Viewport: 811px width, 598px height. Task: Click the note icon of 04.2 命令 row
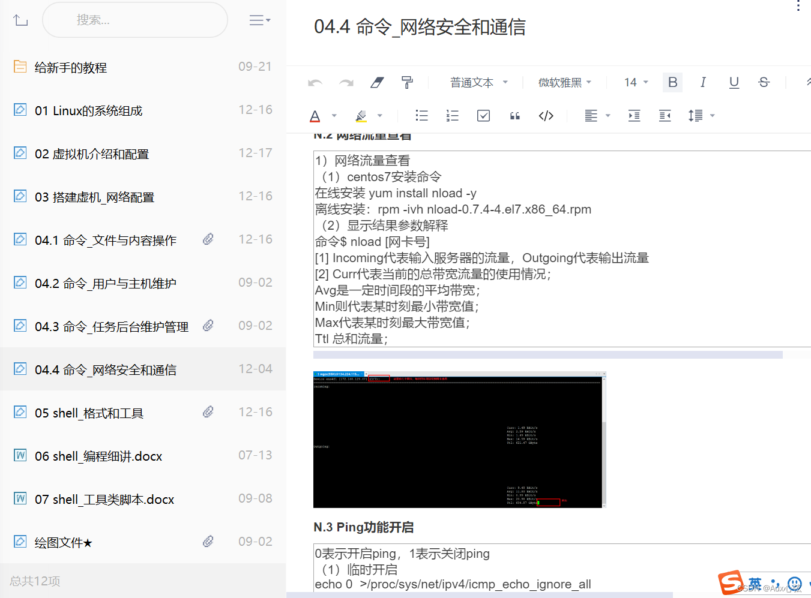tap(20, 283)
